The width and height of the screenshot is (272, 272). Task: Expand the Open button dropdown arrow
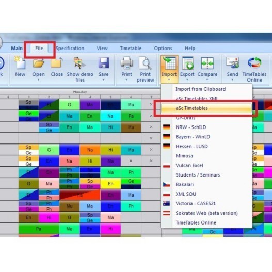pyautogui.click(x=39, y=80)
